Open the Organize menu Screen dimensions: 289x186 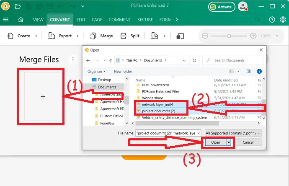[96, 72]
